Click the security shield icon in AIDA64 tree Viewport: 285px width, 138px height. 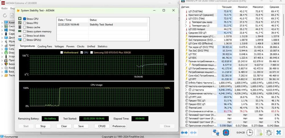pyautogui.click(x=6, y=64)
